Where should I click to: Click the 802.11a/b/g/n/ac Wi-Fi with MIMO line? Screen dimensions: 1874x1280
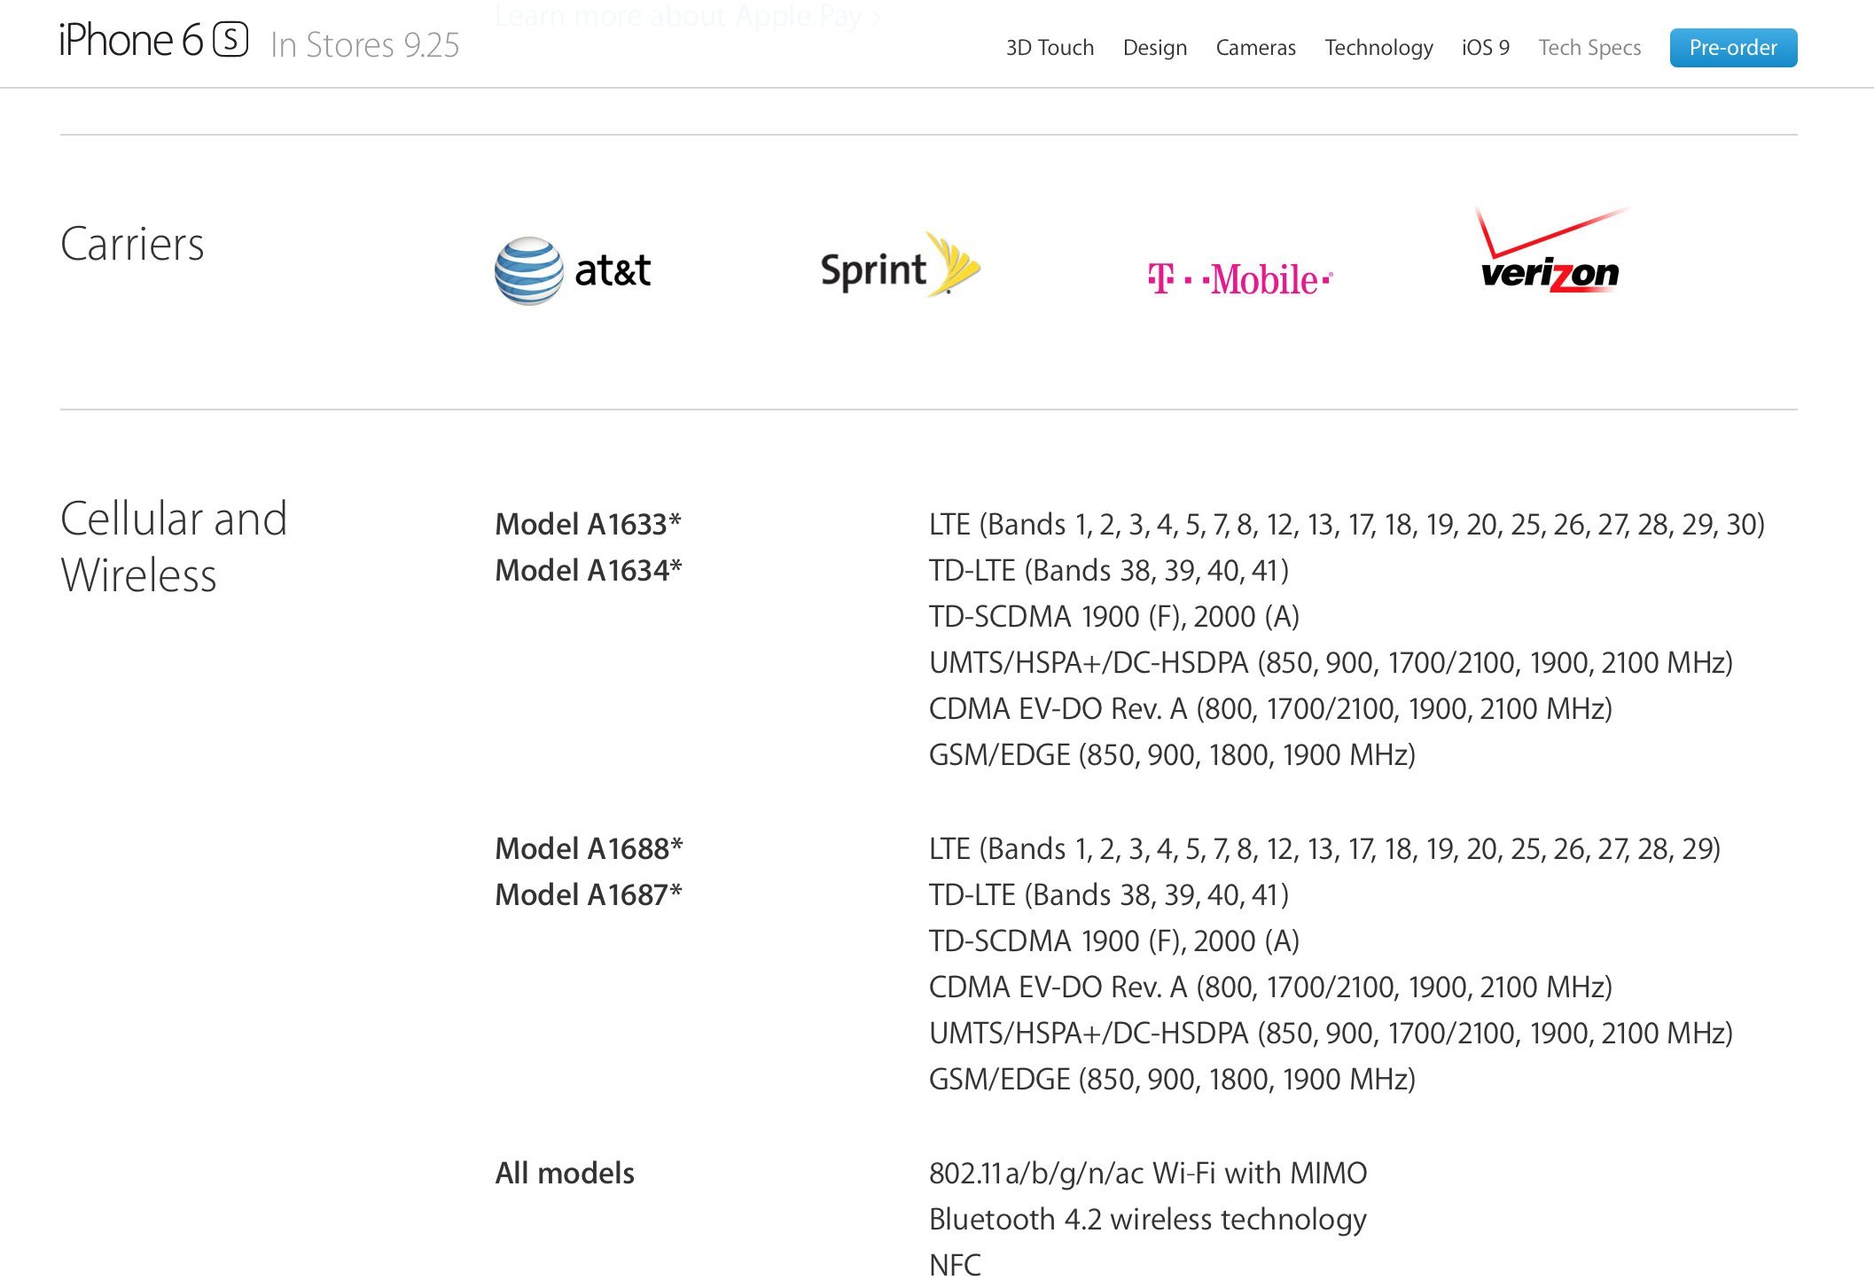pos(1148,1173)
